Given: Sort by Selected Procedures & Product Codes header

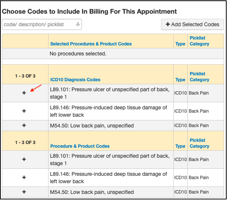Looking at the screenshot, I should pyautogui.click(x=91, y=44).
